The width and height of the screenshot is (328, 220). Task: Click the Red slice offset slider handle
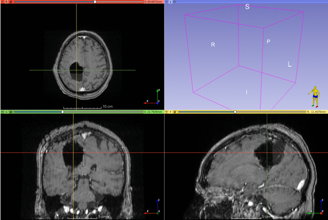coord(95,2)
